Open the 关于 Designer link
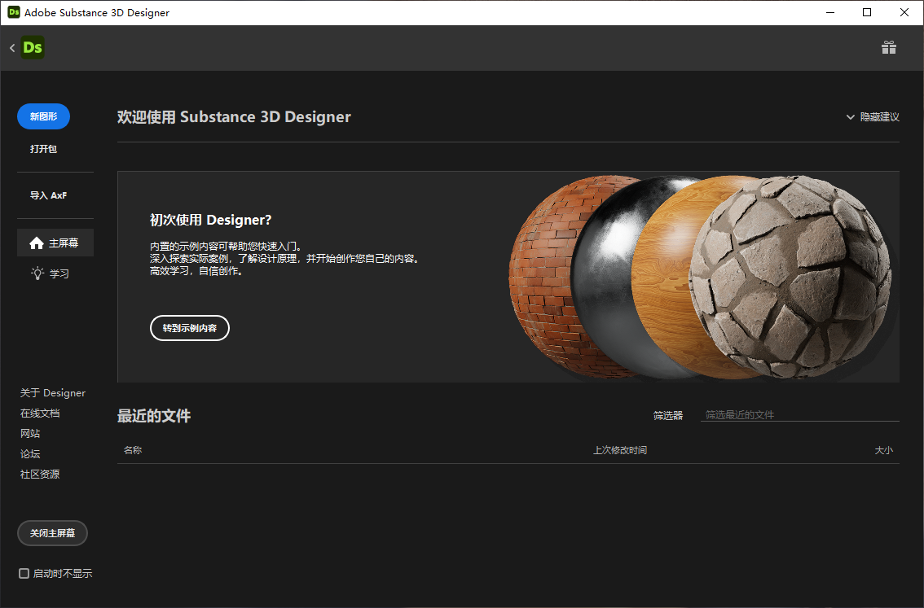The height and width of the screenshot is (608, 924). [x=53, y=392]
